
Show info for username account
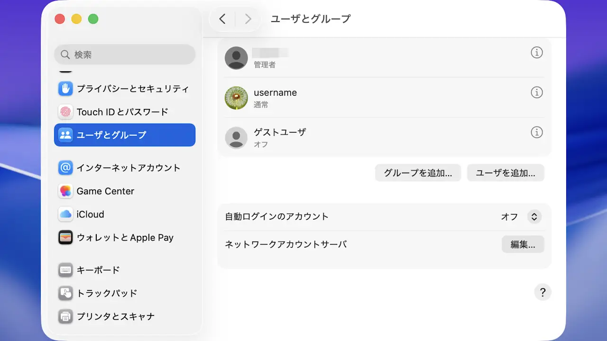tap(536, 92)
